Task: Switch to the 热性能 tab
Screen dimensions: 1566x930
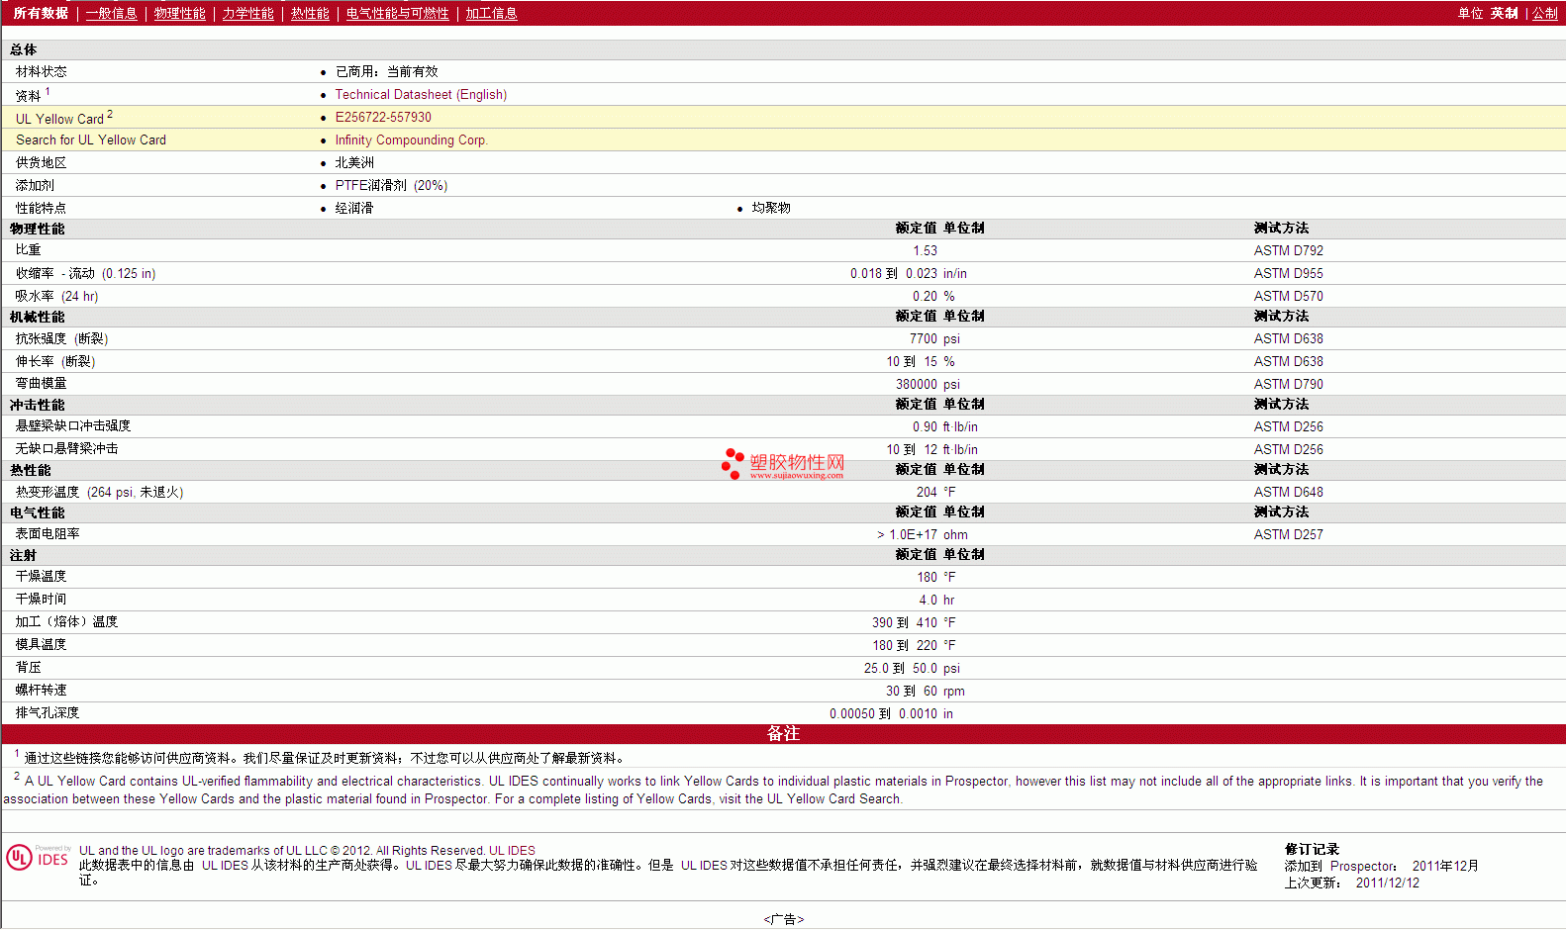Action: tap(310, 13)
